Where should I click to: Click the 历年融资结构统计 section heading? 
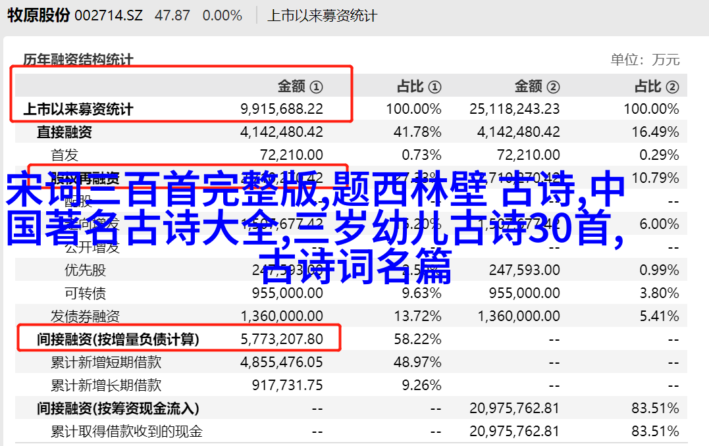click(78, 60)
